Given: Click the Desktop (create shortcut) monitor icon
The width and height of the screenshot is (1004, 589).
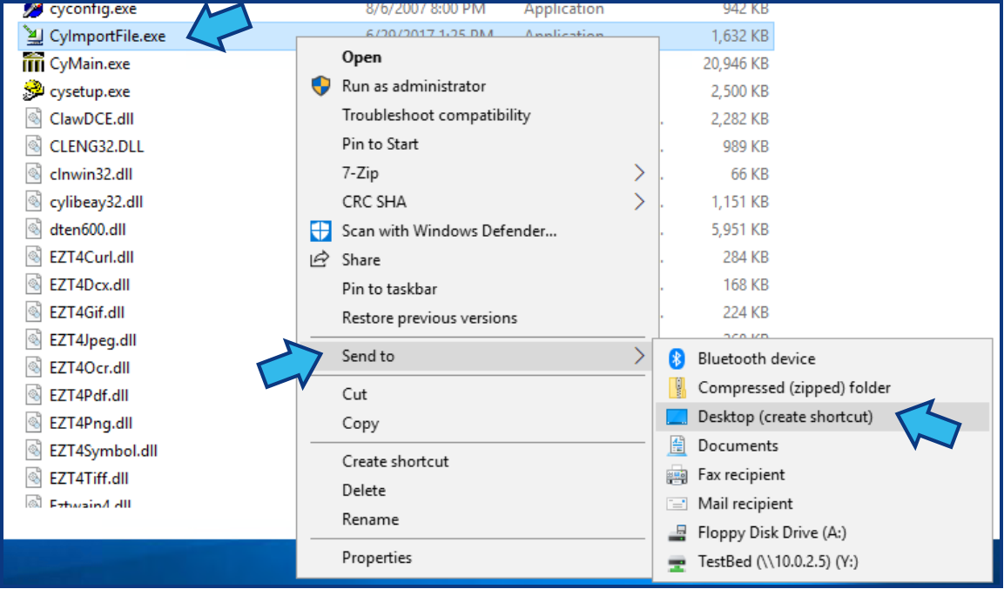Looking at the screenshot, I should (x=677, y=417).
